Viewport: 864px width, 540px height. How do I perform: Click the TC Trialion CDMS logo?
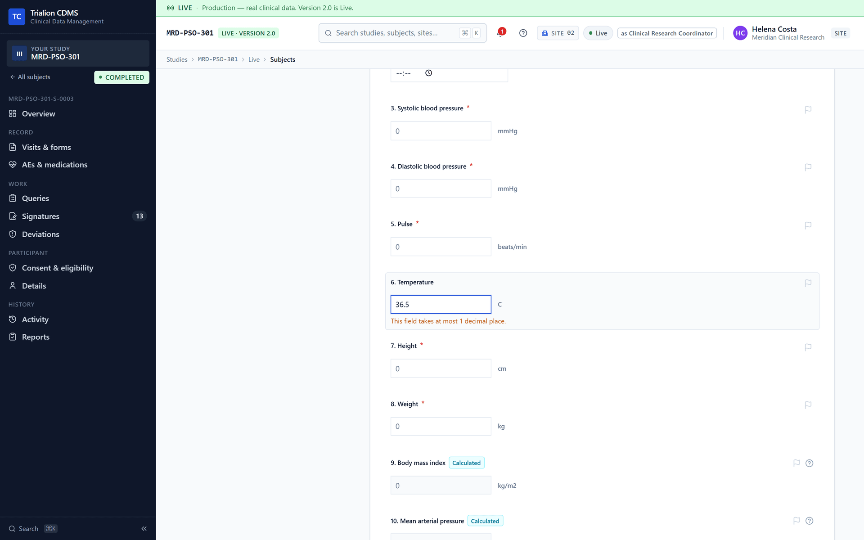(17, 17)
